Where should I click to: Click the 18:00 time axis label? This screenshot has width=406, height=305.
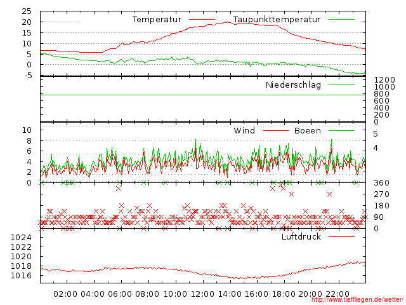(284, 294)
